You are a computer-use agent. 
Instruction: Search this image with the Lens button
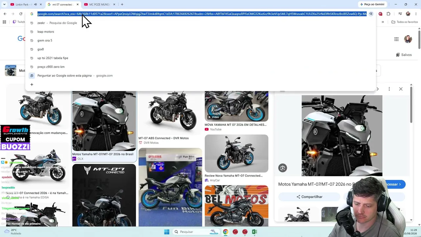tap(283, 168)
